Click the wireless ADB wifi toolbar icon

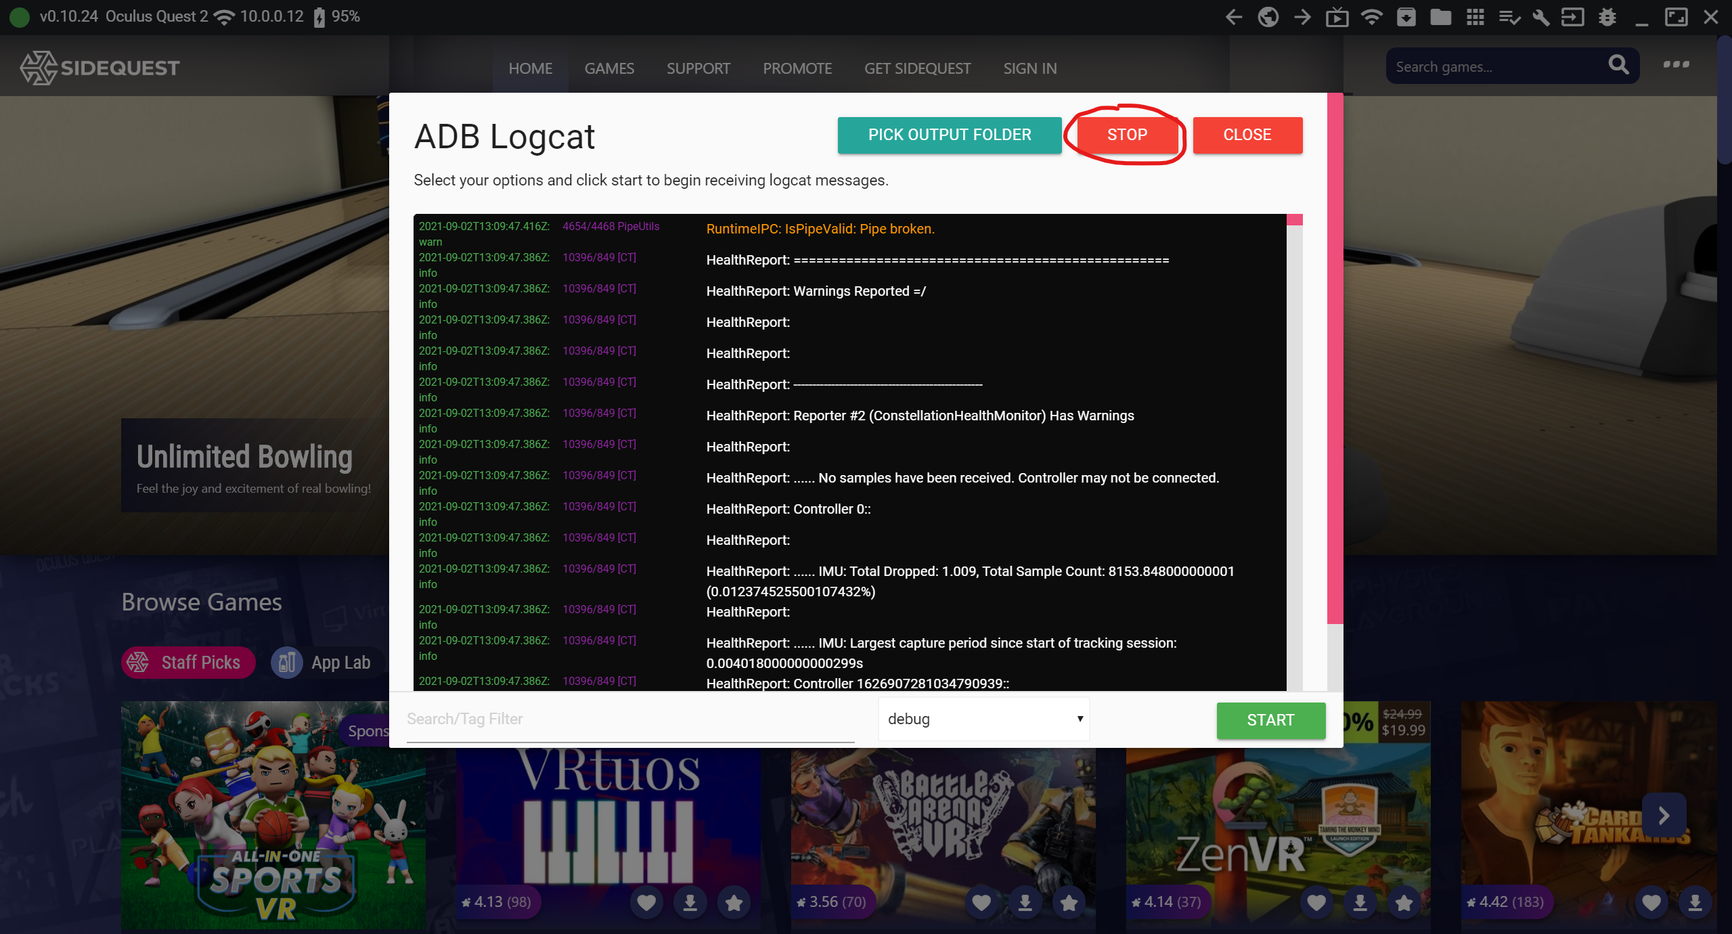1371,17
